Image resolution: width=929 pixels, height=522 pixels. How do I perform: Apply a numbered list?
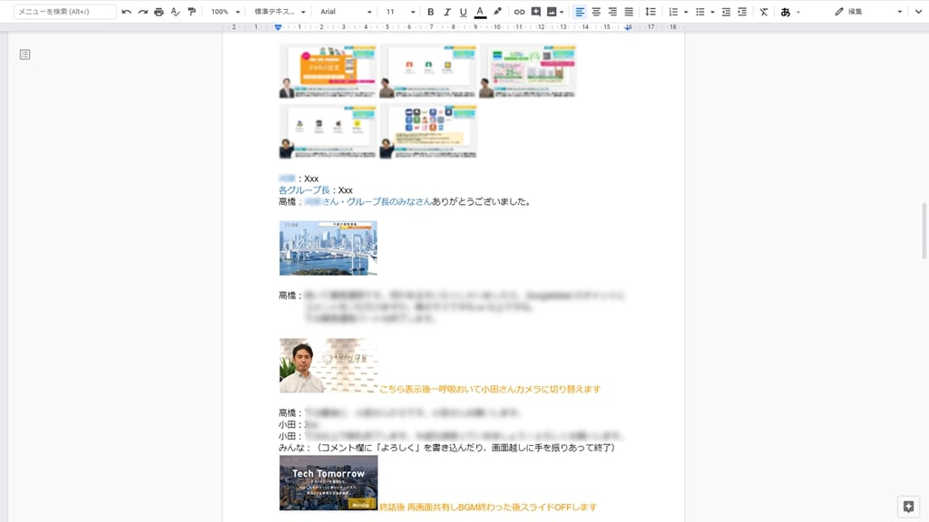click(x=673, y=12)
